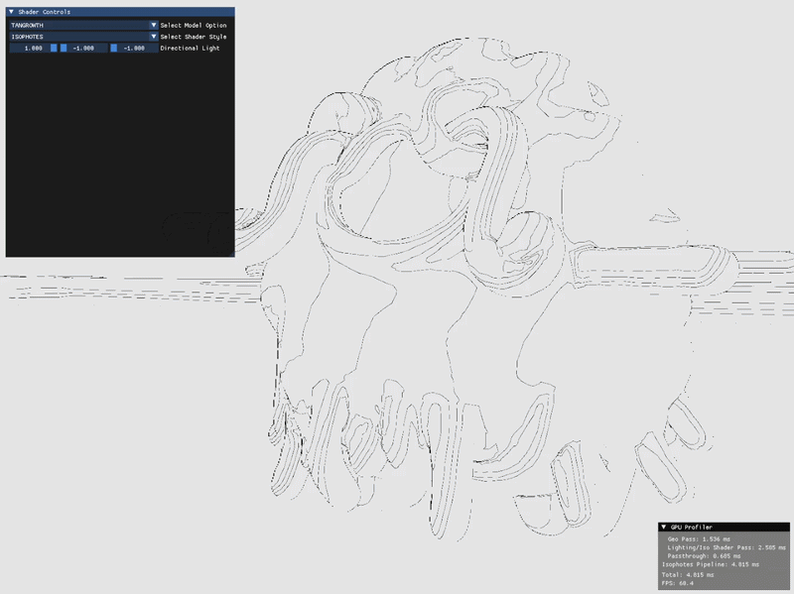
Task: Click the 'Lighting/Iso Shader Pass' timing line
Action: [727, 548]
